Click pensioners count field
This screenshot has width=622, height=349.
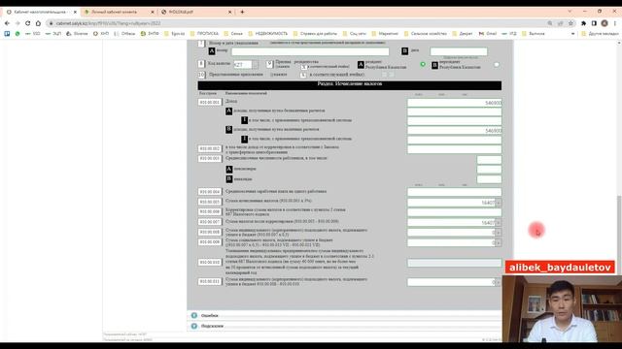[x=489, y=170]
